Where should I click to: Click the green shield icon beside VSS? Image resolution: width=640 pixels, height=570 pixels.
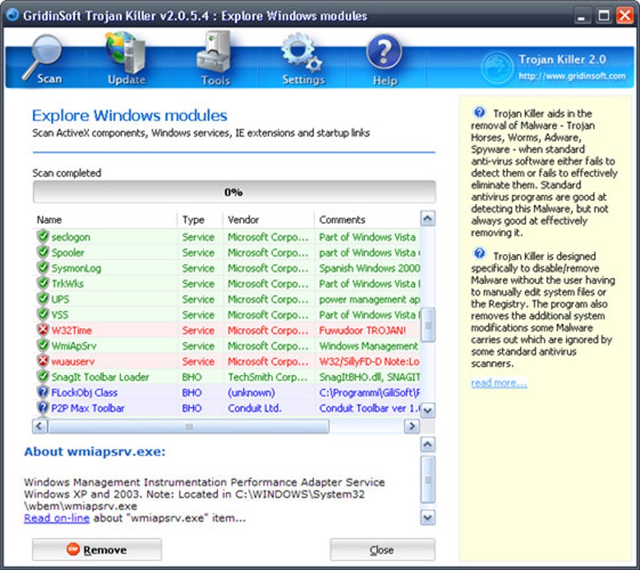[x=43, y=314]
